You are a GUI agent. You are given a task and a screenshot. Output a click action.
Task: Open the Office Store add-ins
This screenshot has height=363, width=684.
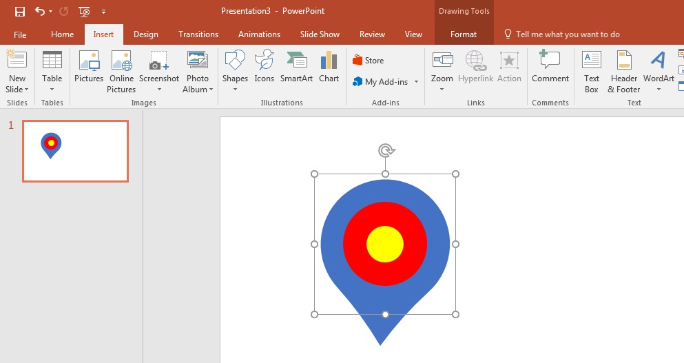[x=369, y=60]
